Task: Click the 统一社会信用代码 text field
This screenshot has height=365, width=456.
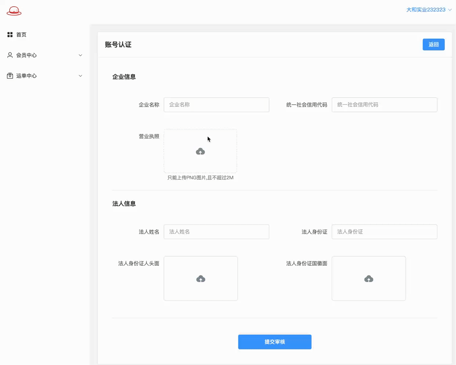Action: (x=384, y=105)
